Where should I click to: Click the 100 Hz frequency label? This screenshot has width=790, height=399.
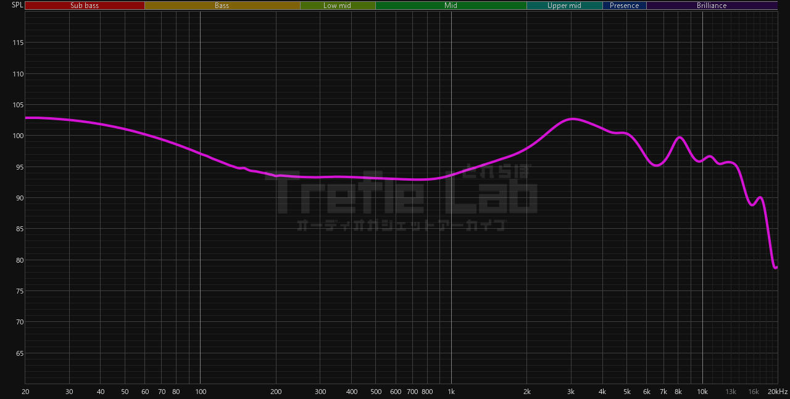pyautogui.click(x=200, y=392)
